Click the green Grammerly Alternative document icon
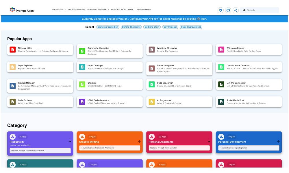This screenshot has width=289, height=173. [x=82, y=51]
